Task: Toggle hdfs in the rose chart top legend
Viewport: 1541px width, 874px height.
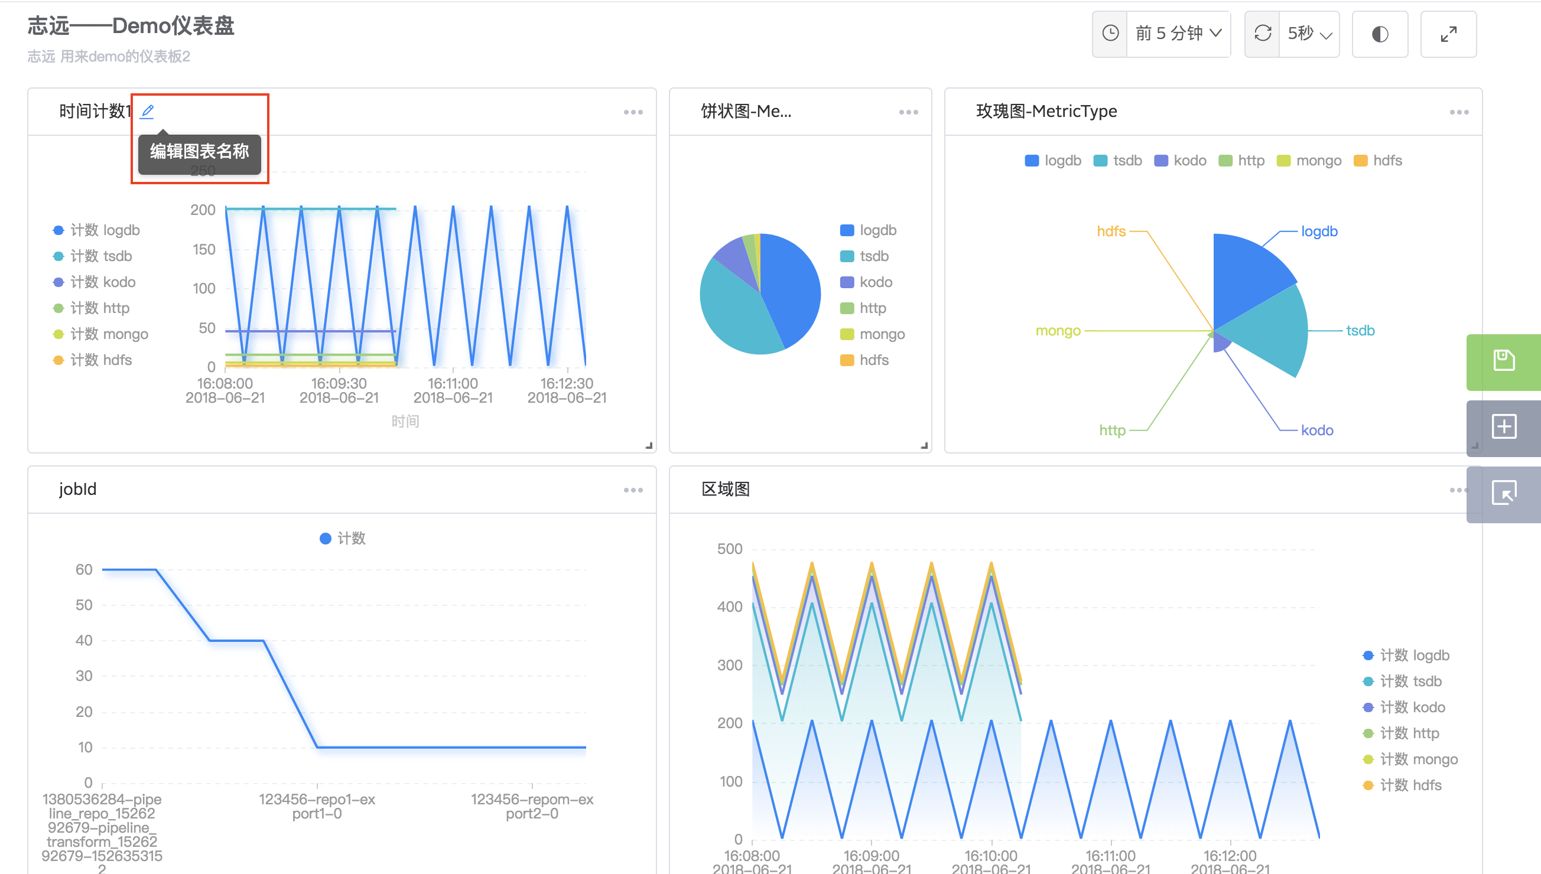Action: [x=1378, y=160]
